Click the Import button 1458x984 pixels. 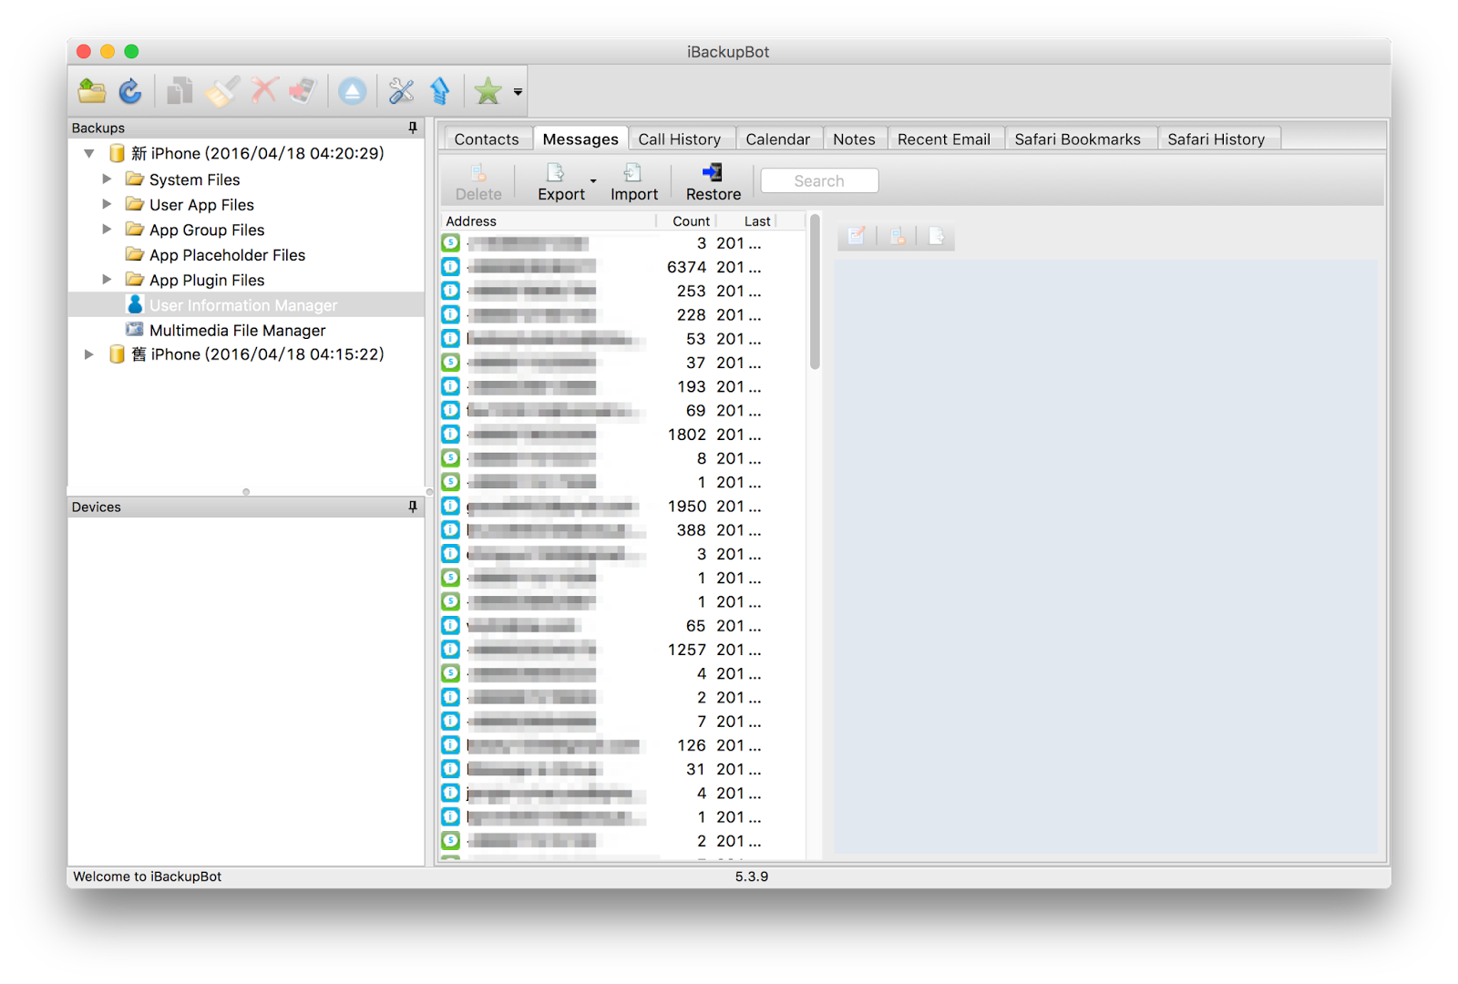click(634, 182)
